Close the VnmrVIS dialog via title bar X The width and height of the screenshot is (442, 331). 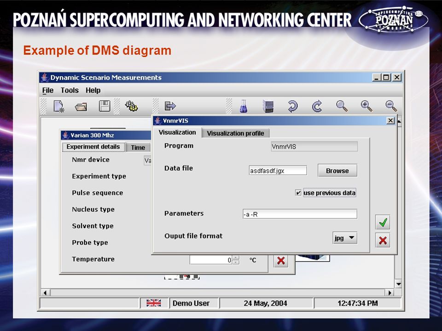pyautogui.click(x=390, y=120)
